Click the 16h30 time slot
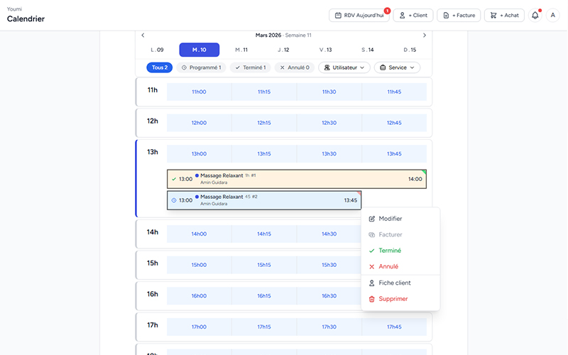Image resolution: width=568 pixels, height=355 pixels. [x=329, y=296]
